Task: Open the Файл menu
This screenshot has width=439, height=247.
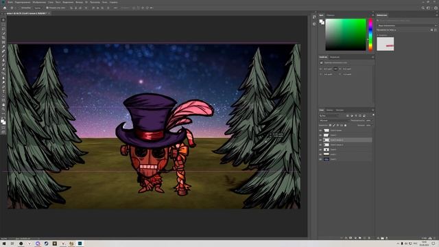Action: [10, 2]
